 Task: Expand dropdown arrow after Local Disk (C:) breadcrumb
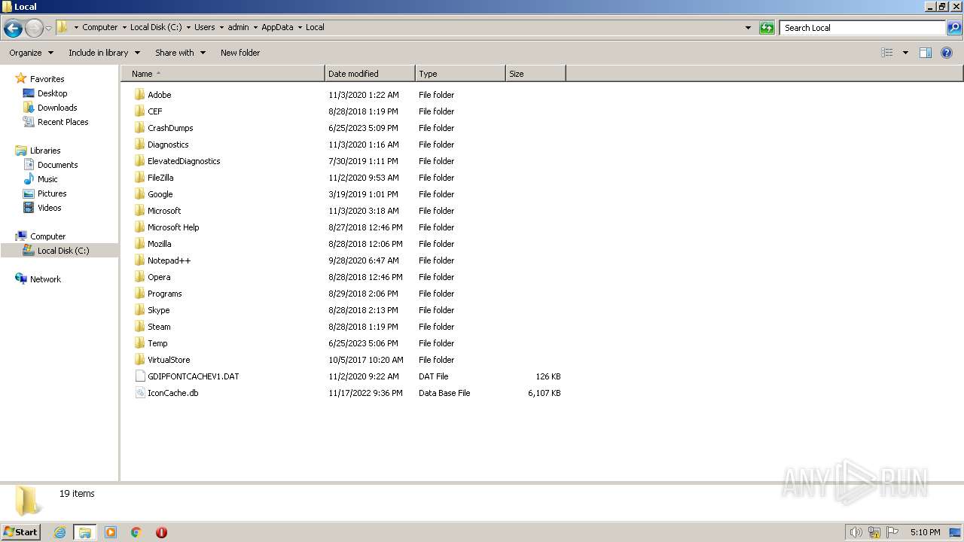tap(188, 27)
